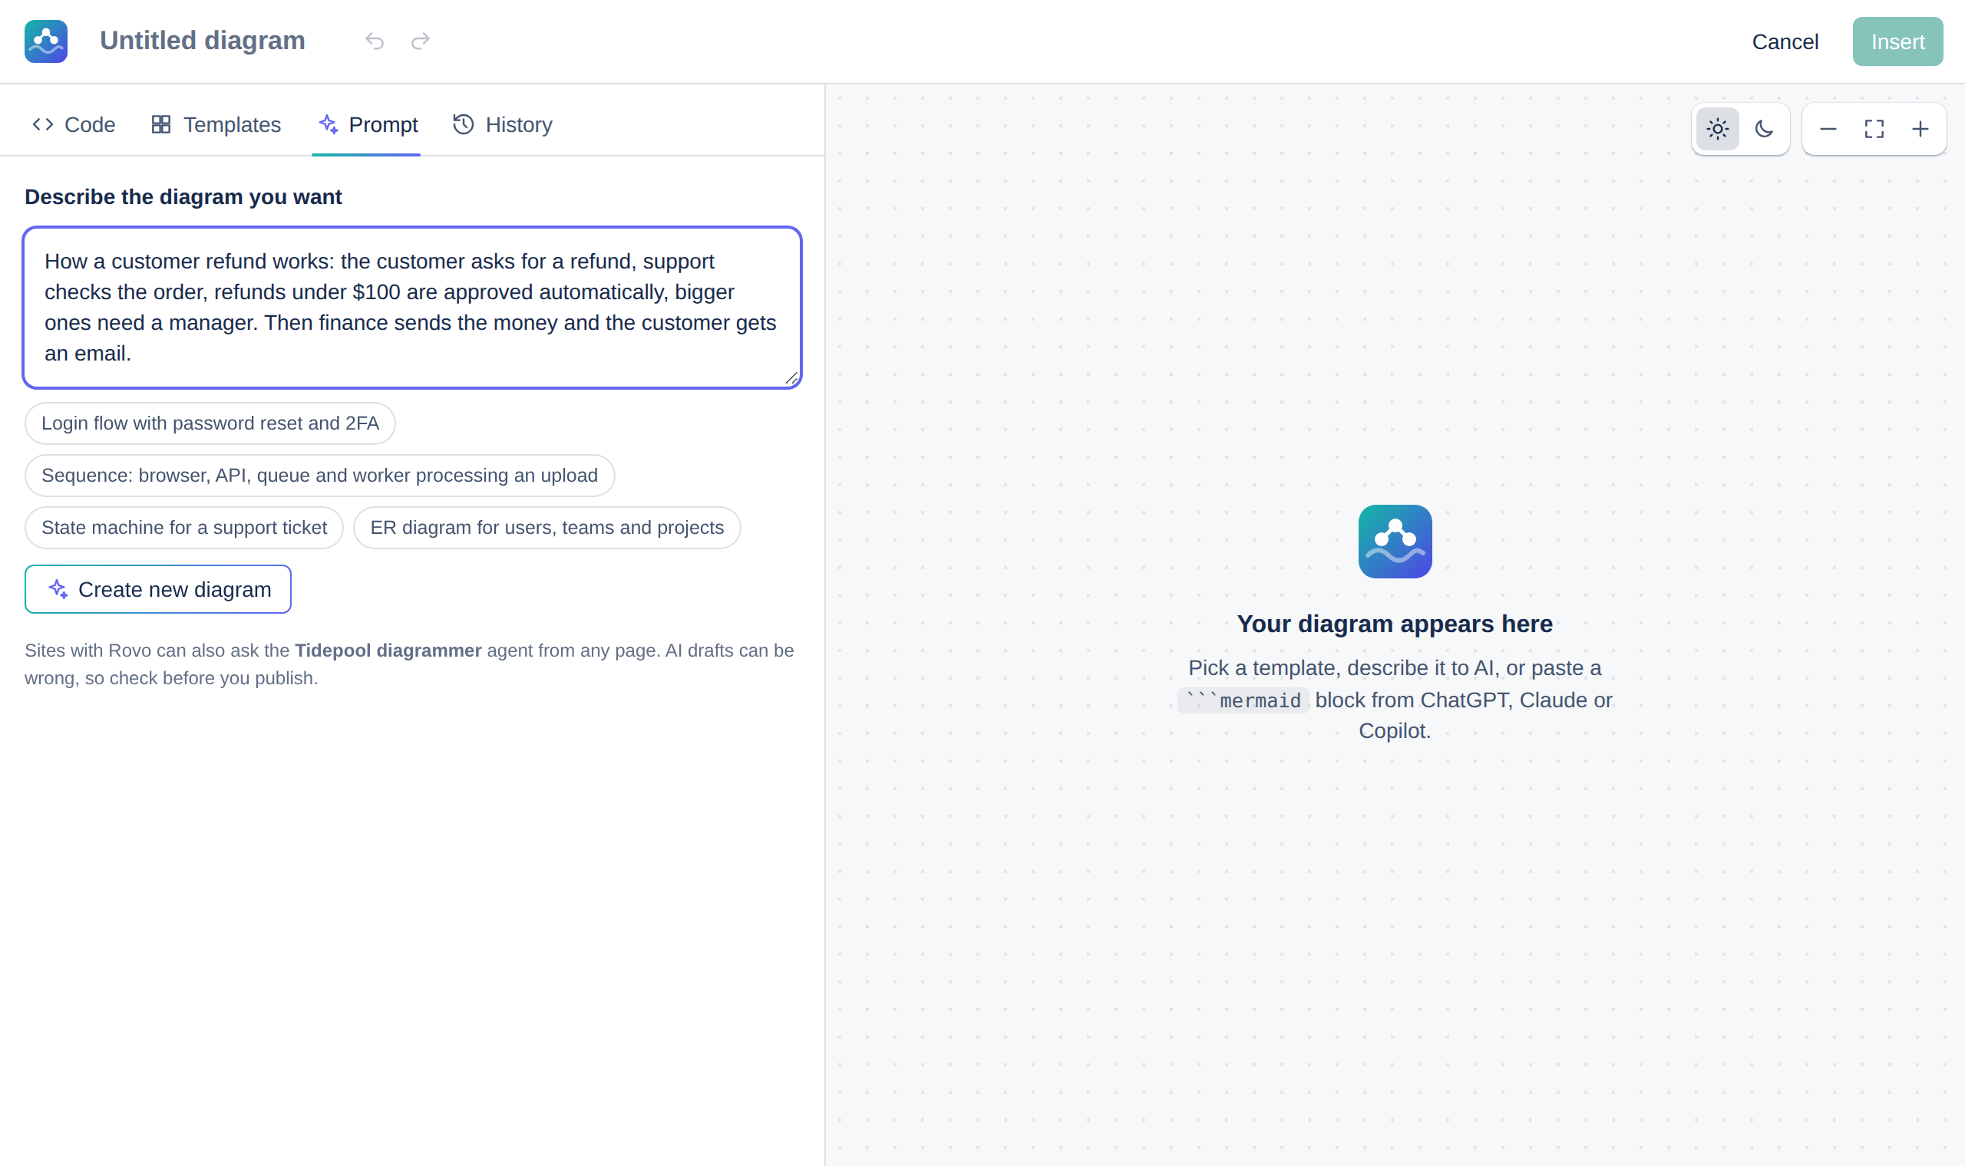Viewport: 1965px width, 1166px height.
Task: Click inside the diagram description text box
Action: pos(413,308)
